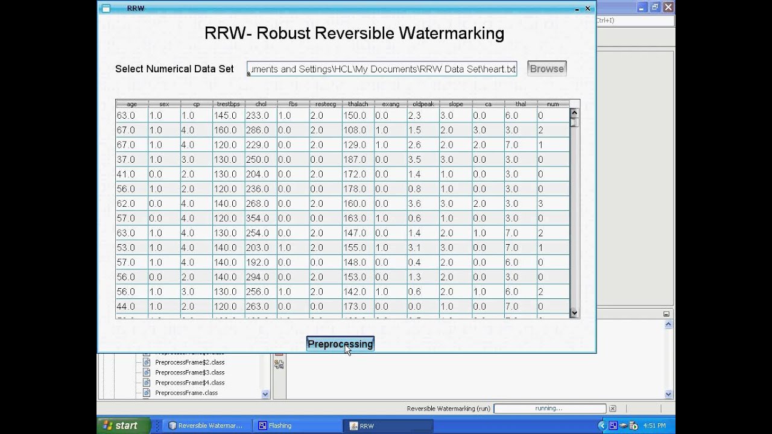This screenshot has width=772, height=434.
Task: Minimize the IDE output panel
Action: click(x=666, y=314)
